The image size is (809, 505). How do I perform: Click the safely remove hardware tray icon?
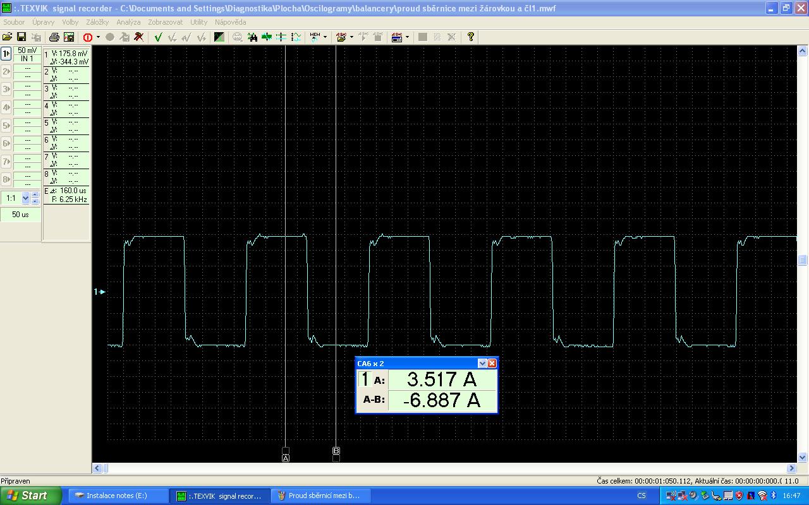click(705, 496)
